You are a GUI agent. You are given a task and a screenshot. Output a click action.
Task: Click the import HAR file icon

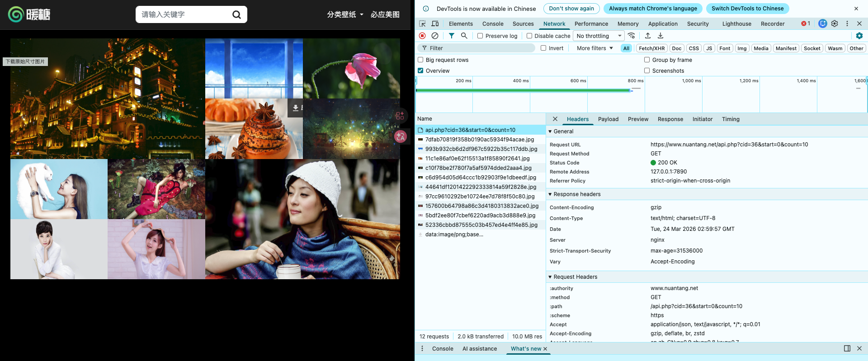[x=648, y=36]
